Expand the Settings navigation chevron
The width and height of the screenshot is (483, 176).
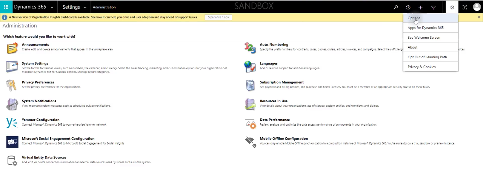[x=85, y=7]
